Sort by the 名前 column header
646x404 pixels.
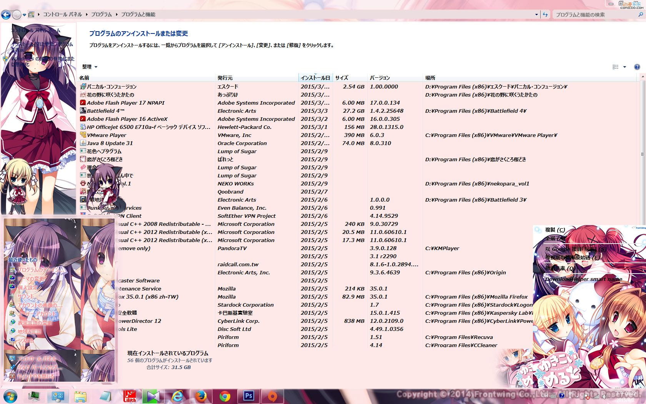click(147, 78)
